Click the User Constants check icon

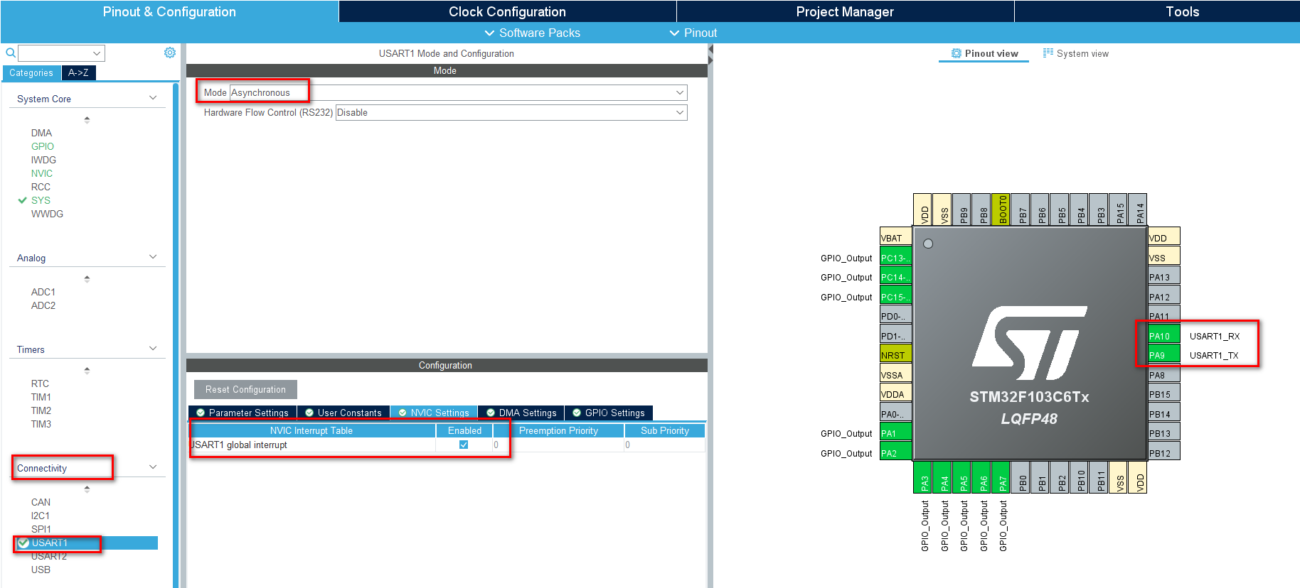(x=309, y=413)
